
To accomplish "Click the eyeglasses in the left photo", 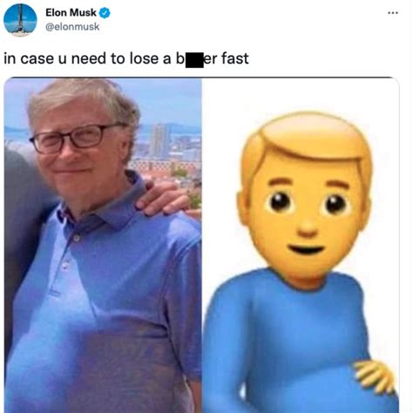I will (76, 139).
